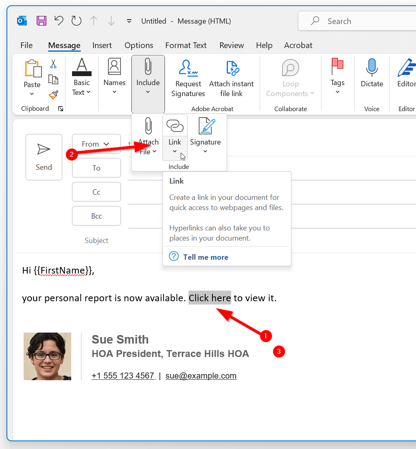
Task: Click Attach instant file link
Action: [232, 77]
